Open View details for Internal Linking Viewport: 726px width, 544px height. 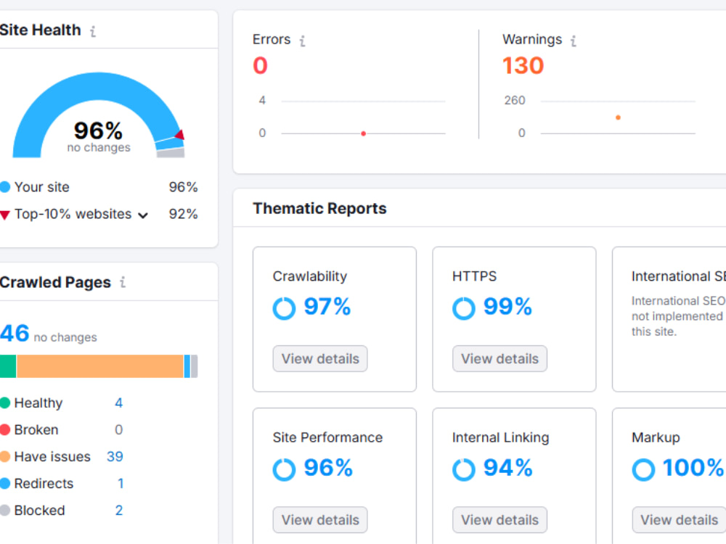(499, 520)
